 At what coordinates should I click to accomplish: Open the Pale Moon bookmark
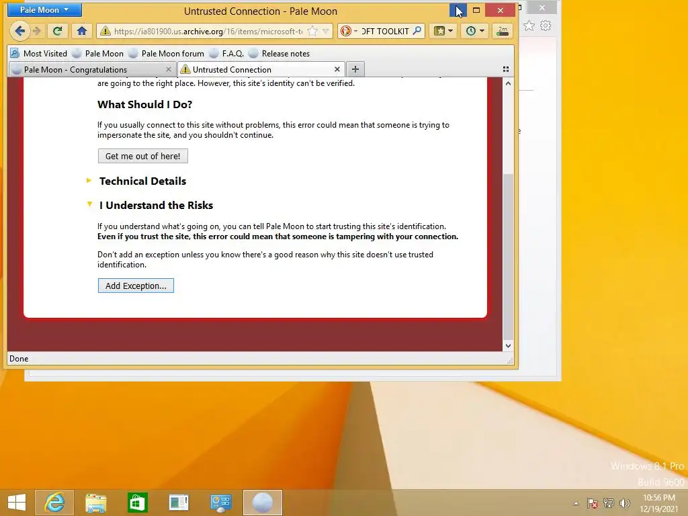pyautogui.click(x=98, y=54)
